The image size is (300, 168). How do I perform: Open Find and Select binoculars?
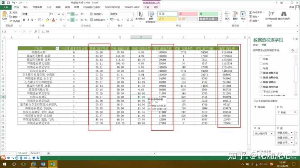[284, 16]
